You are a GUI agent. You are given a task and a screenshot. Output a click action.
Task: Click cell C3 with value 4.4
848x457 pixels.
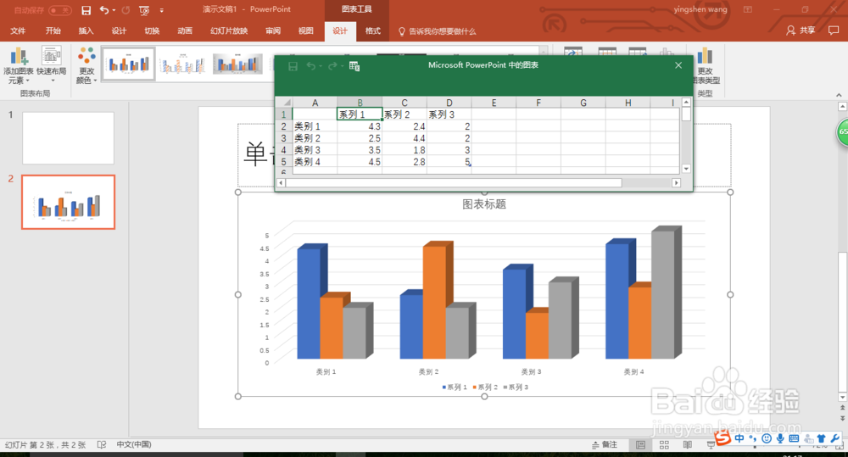click(x=404, y=138)
